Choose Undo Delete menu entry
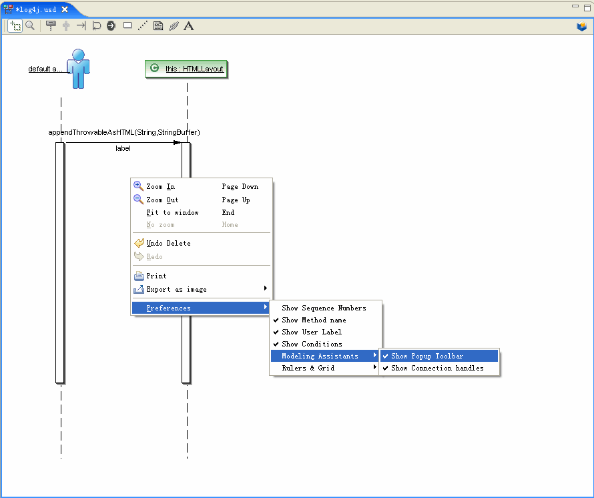 [201, 243]
